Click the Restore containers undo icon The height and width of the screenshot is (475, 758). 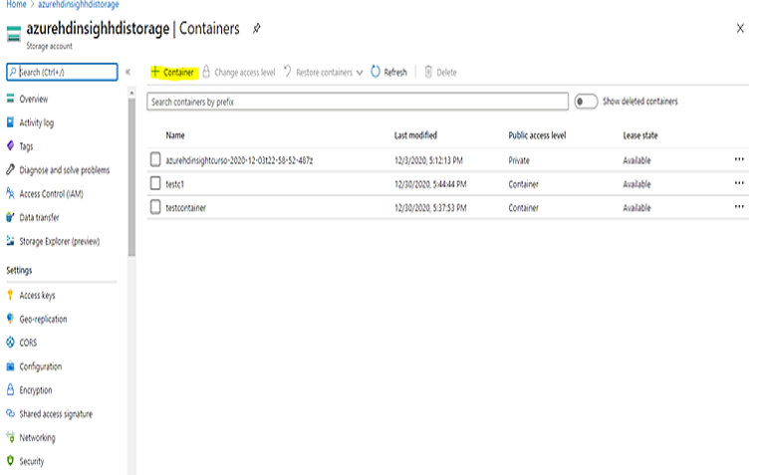click(287, 72)
